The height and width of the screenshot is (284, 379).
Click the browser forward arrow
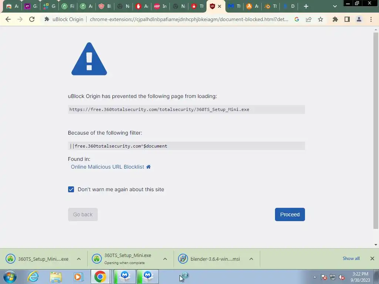[20, 19]
